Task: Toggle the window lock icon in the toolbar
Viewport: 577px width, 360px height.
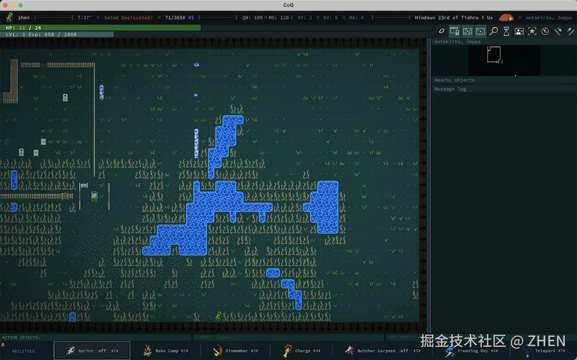Action: [x=455, y=31]
